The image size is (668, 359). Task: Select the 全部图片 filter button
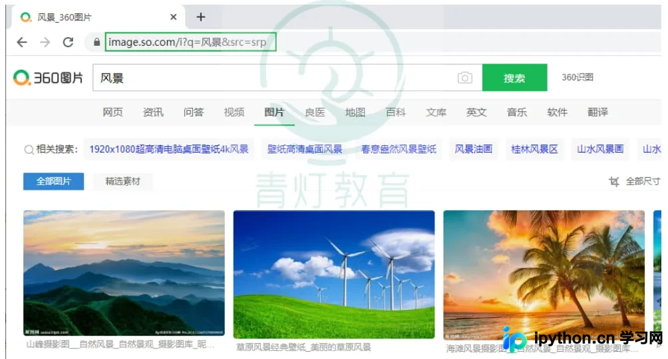pos(53,181)
